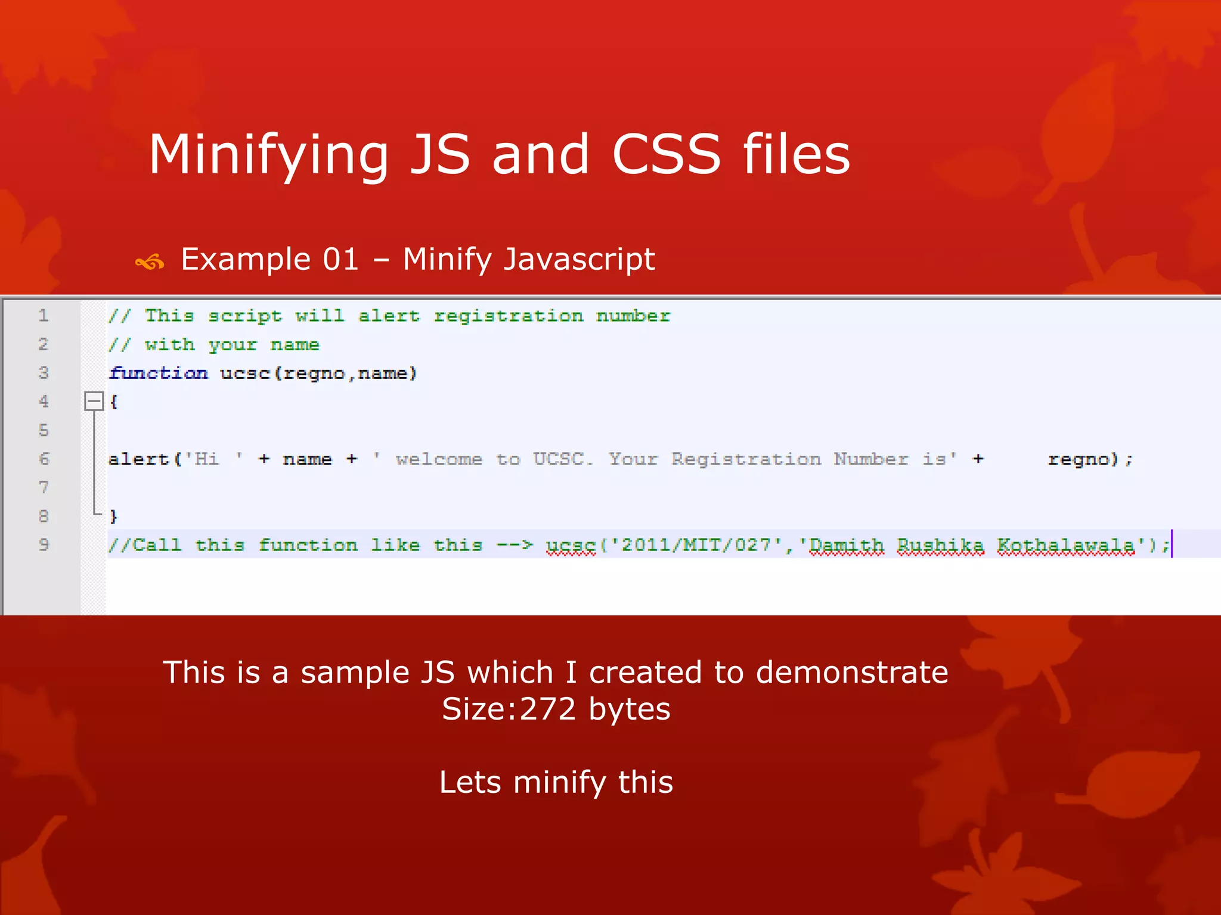Image resolution: width=1221 pixels, height=915 pixels.
Task: Click the 'regno);' text ending line 6
Action: tap(1089, 459)
